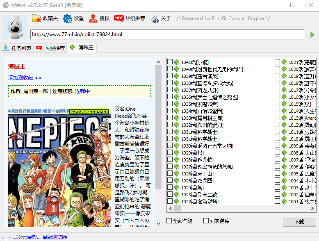The image size is (319, 241).
Task: Click chapter list horizontal scrollbar thumb
Action: point(178,208)
